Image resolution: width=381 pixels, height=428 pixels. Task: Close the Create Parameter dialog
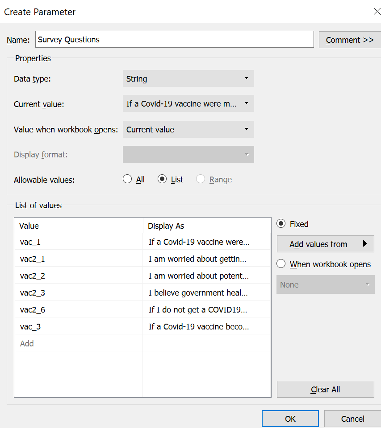[x=377, y=12]
